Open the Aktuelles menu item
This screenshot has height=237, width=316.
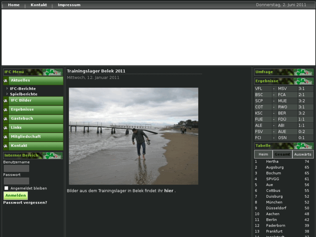click(x=36, y=81)
